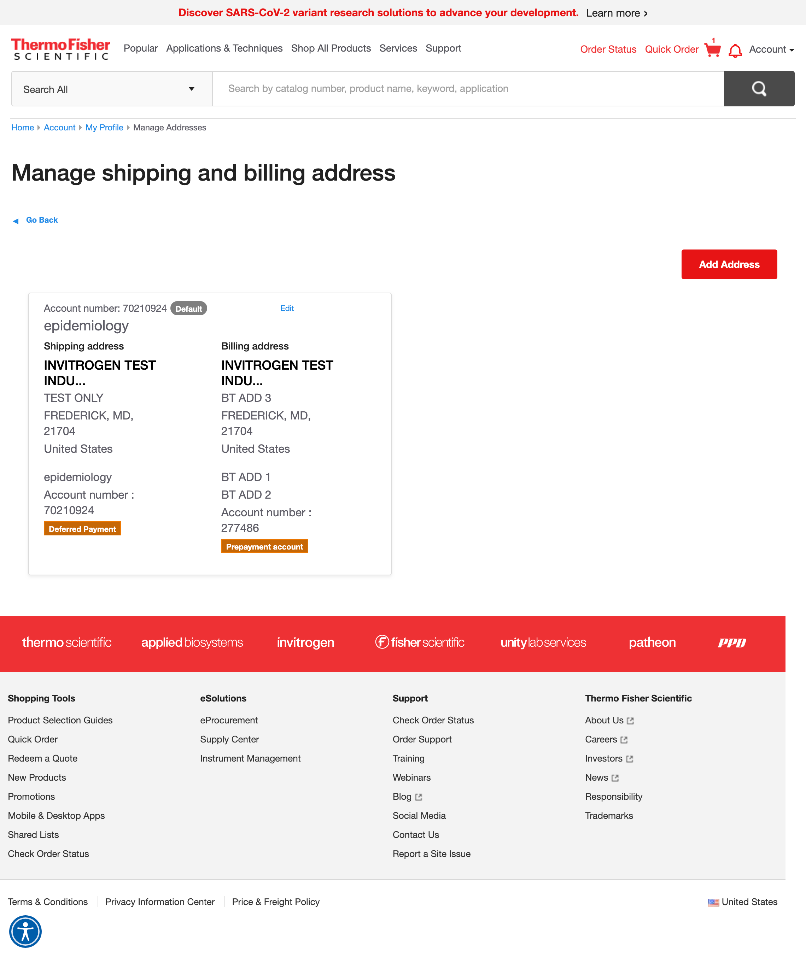Select the fisher scientific brand logo
Viewport: 806px width, 957px height.
(420, 642)
